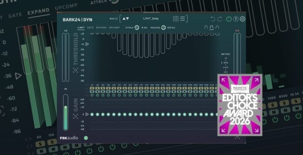Click the RELEASE knob
Viewport: 303px width, 155px height.
click(x=163, y=28)
